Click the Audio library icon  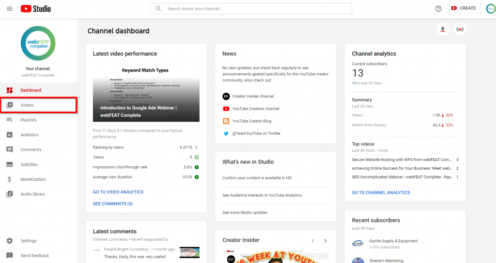tap(10, 194)
